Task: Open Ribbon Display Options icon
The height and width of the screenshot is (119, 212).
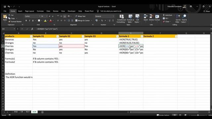Action: 191,7
